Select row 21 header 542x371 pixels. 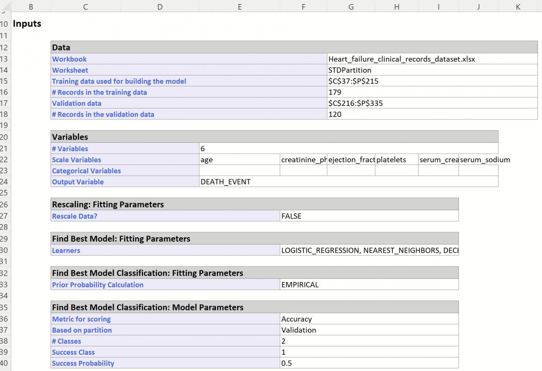pos(5,149)
